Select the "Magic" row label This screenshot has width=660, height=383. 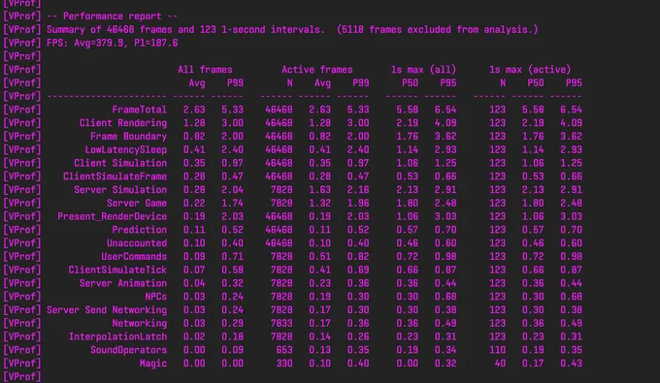(153, 364)
